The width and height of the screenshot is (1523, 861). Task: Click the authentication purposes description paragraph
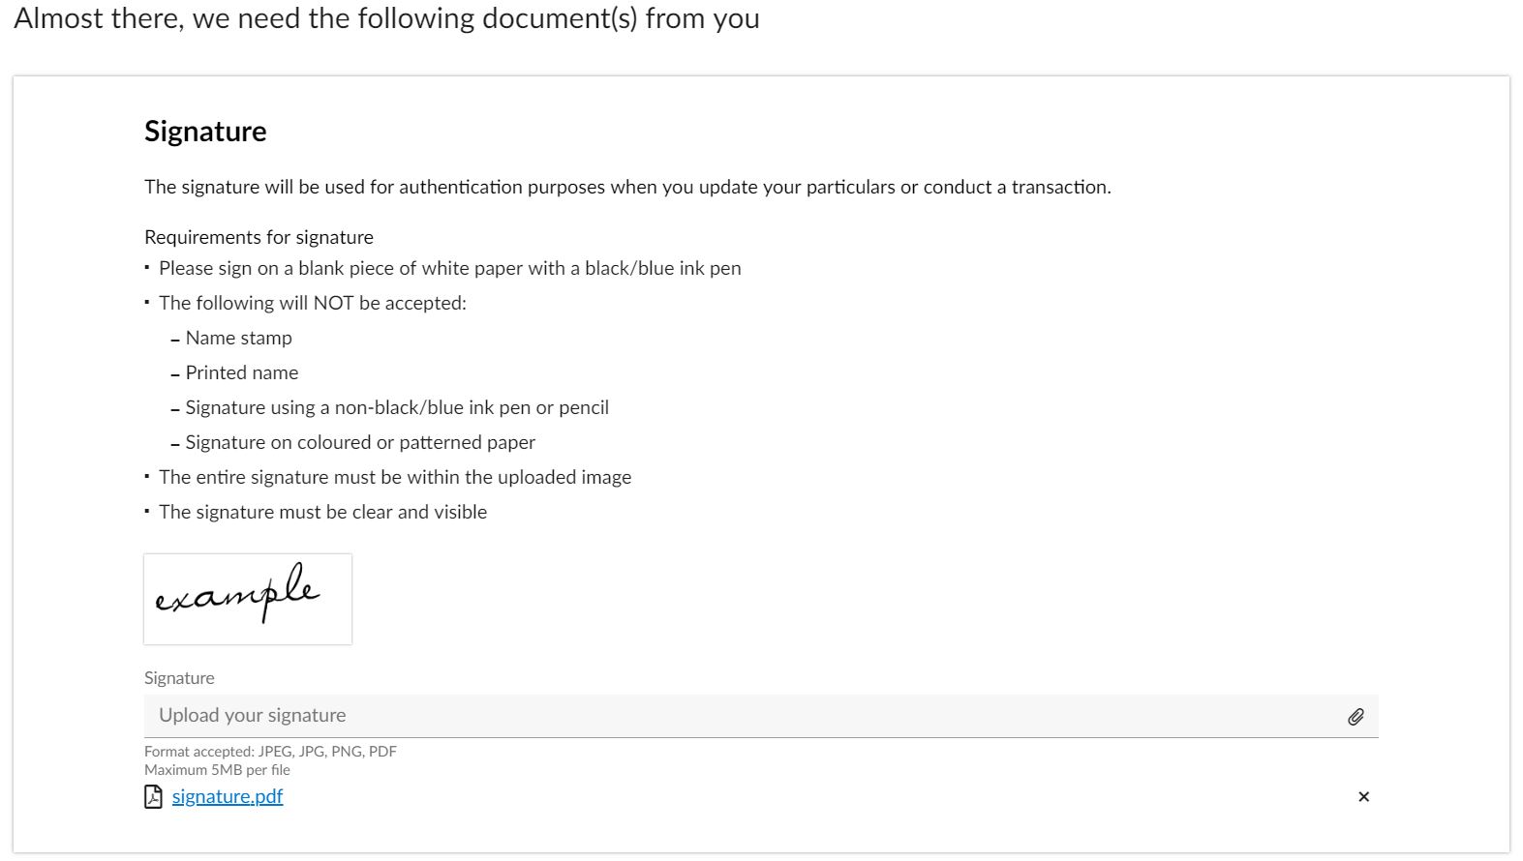(x=627, y=187)
